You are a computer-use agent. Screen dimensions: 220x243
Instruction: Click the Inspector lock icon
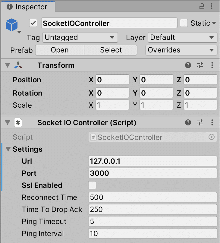[x=202, y=6]
